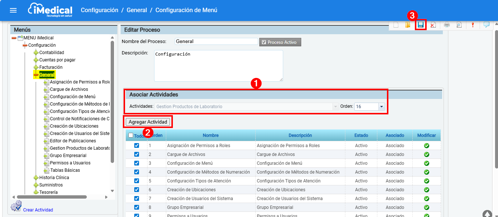Click the red exclamation alert icon
498x217 pixels.
point(473,25)
